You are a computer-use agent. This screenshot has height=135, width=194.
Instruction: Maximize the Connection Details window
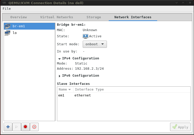[183, 3]
